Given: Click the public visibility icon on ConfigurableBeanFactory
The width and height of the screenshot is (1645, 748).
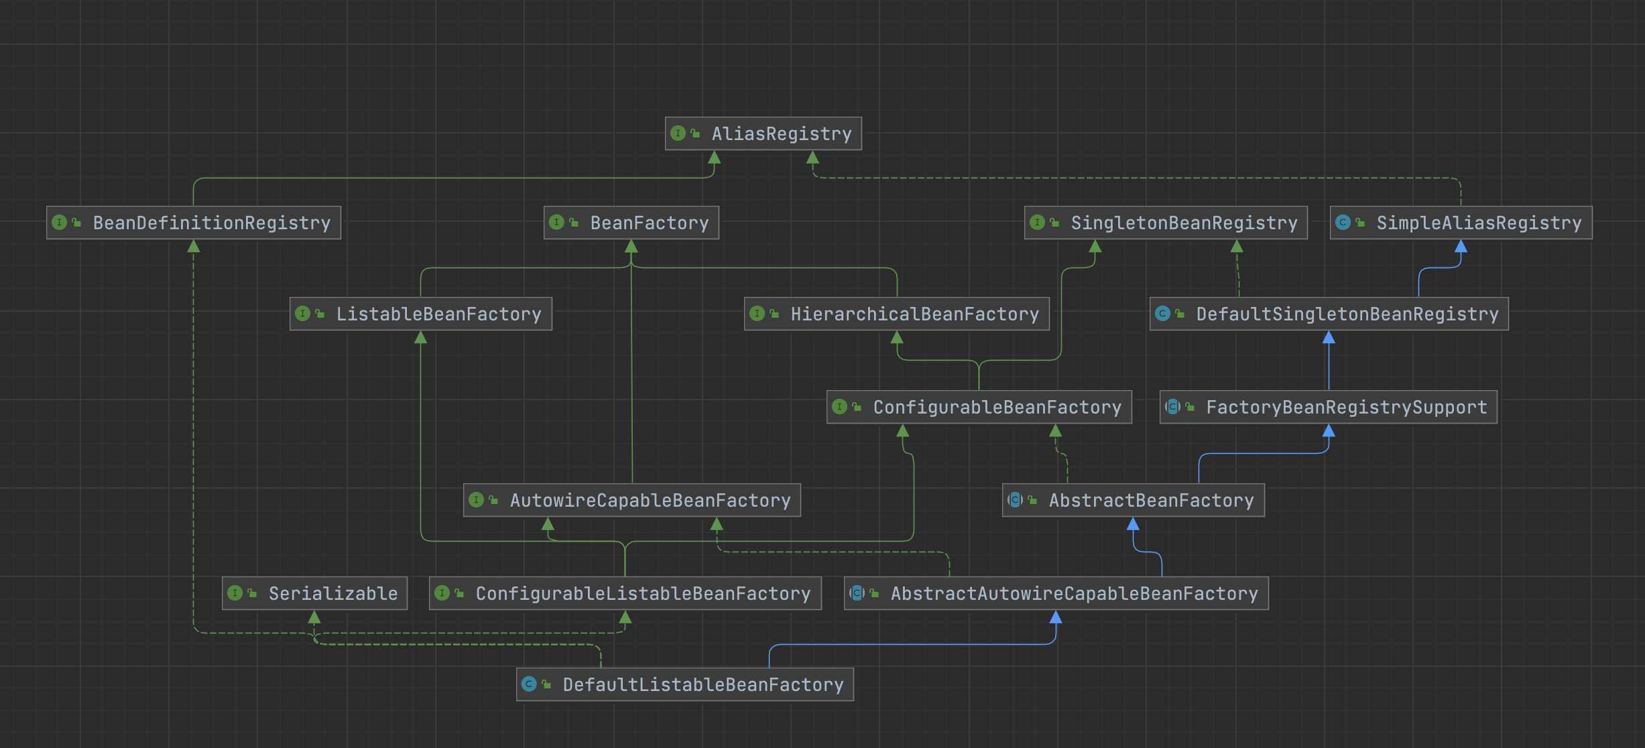Looking at the screenshot, I should (x=857, y=407).
